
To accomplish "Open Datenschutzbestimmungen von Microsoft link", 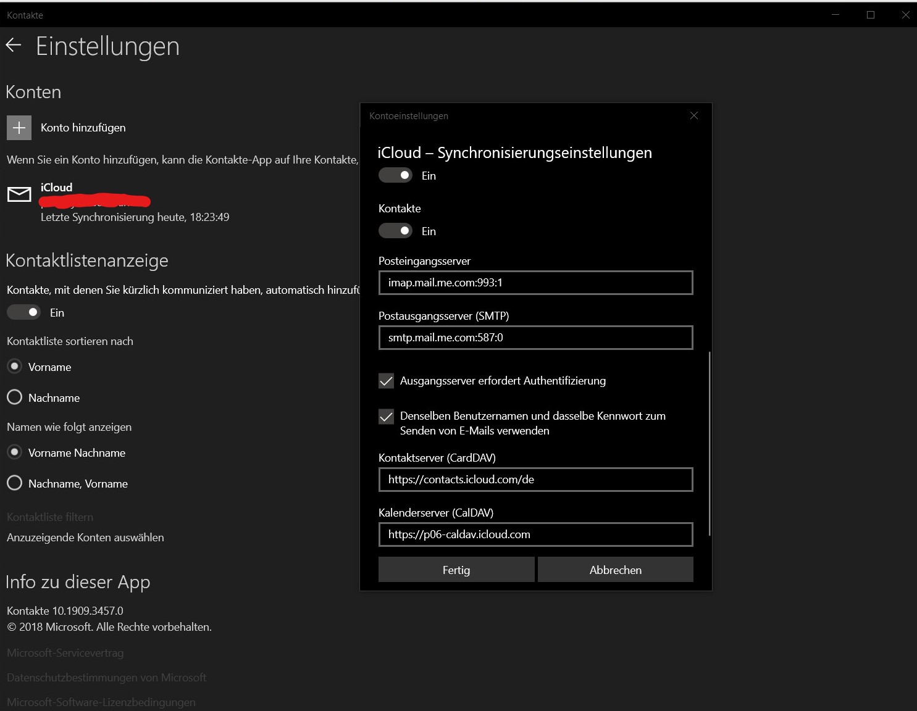I will (106, 678).
